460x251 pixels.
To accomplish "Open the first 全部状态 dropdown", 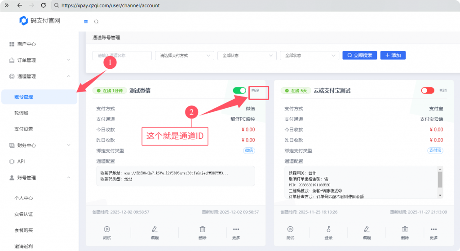I will click(x=247, y=55).
